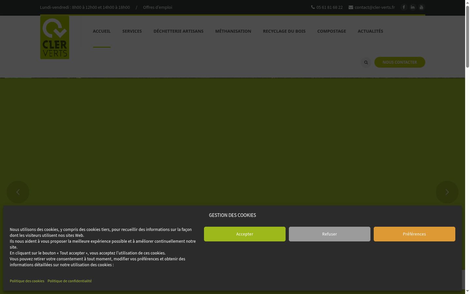Go to next slide arrow

[447, 192]
